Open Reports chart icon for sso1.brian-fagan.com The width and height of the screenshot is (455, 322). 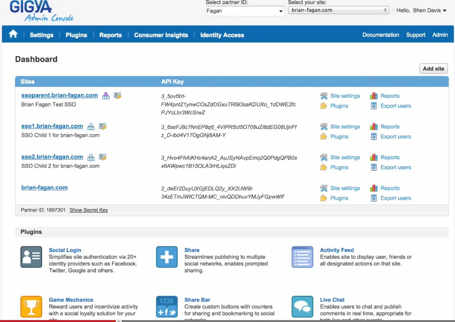[x=373, y=127]
